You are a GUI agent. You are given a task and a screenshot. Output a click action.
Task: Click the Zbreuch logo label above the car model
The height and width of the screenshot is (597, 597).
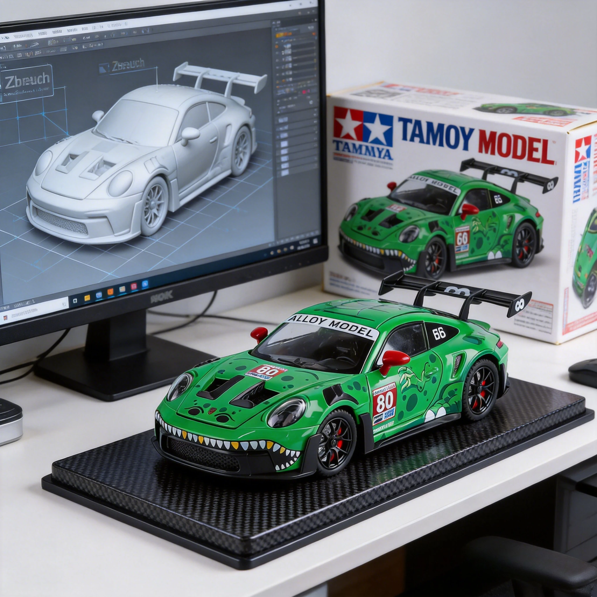point(122,66)
